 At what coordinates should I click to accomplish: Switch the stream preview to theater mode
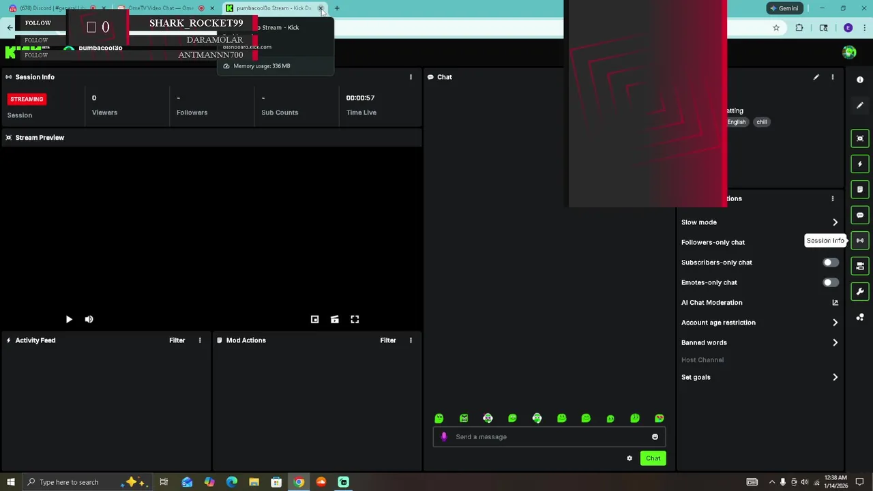(335, 319)
